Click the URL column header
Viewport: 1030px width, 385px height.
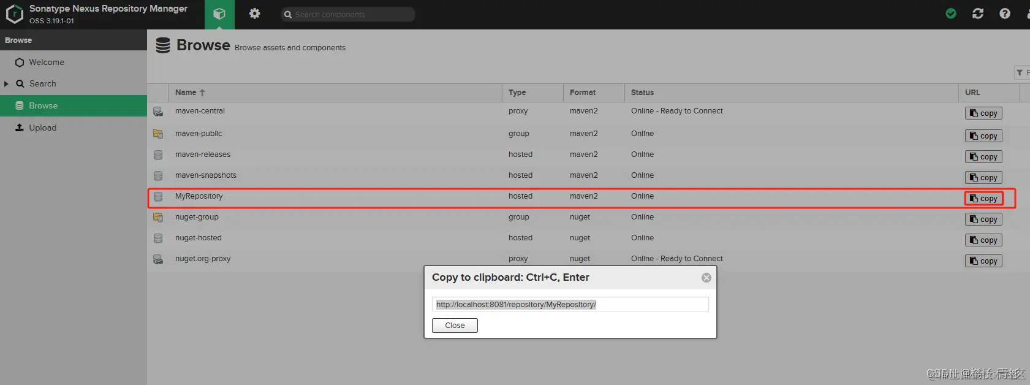[989, 93]
